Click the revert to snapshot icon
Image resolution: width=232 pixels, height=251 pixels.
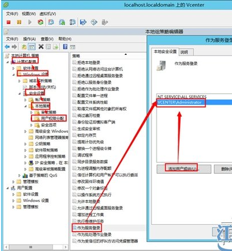pos(62,22)
